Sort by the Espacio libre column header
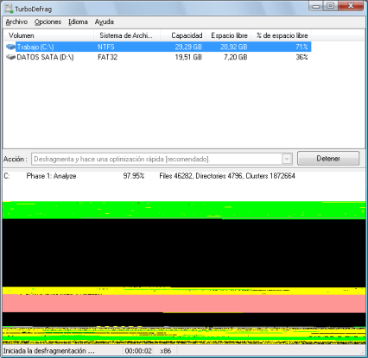The height and width of the screenshot is (358, 368). point(228,35)
